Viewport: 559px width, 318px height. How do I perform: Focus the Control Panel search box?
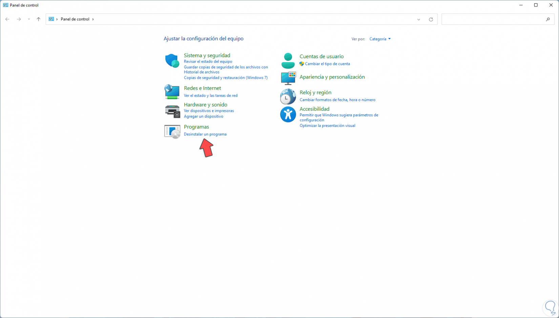point(498,19)
